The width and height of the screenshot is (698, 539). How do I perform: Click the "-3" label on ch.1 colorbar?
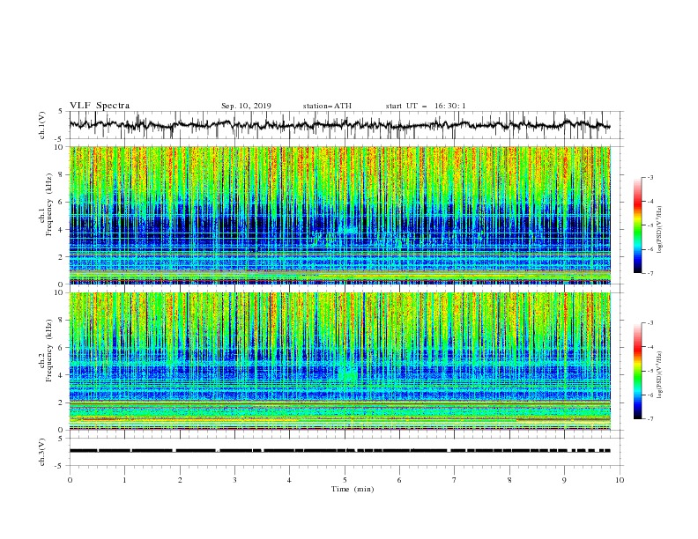(x=650, y=177)
